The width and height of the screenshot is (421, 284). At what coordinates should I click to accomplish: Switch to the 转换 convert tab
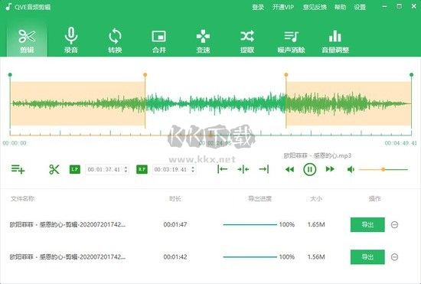click(x=115, y=41)
